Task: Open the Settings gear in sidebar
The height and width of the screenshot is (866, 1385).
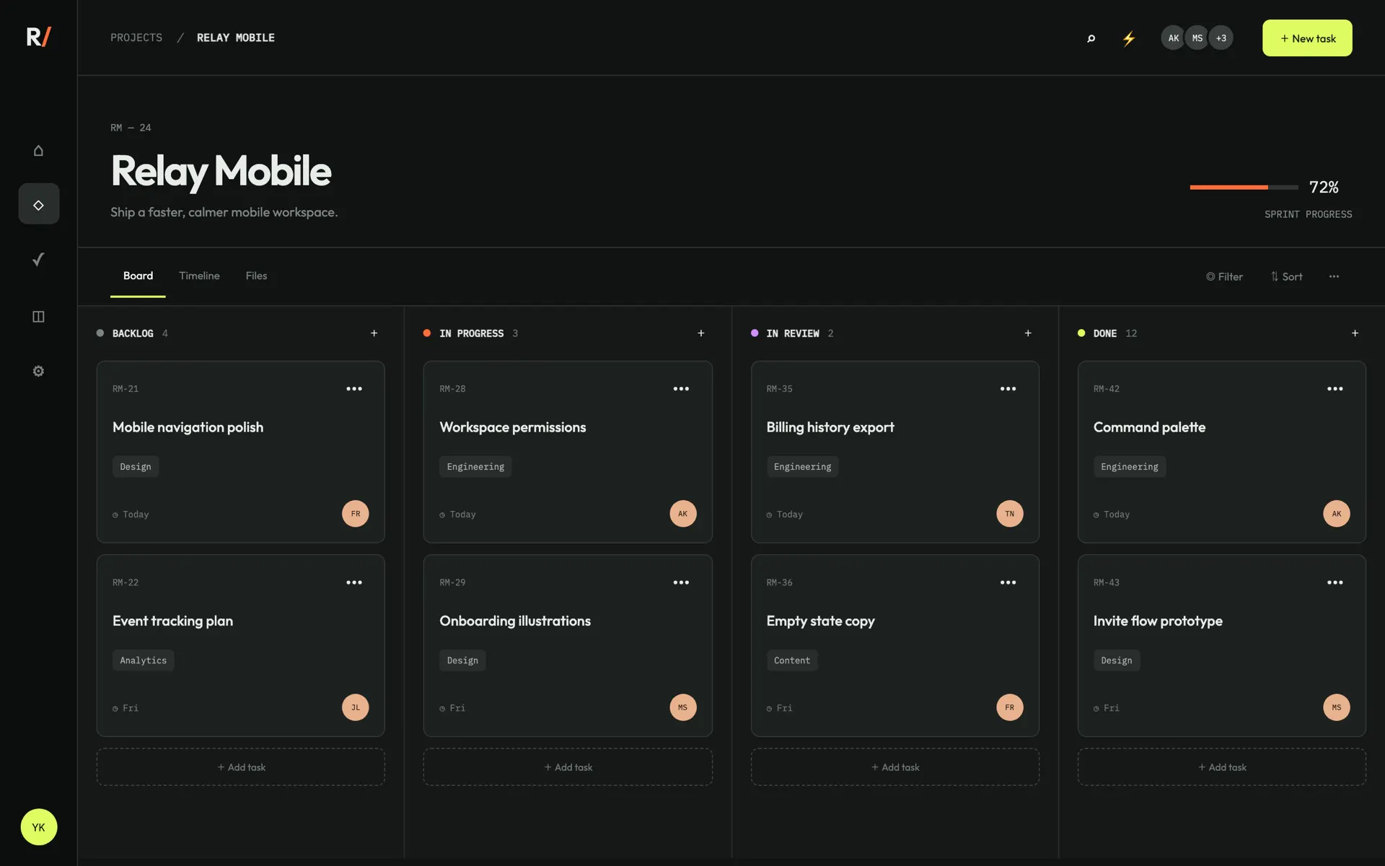Action: (38, 371)
